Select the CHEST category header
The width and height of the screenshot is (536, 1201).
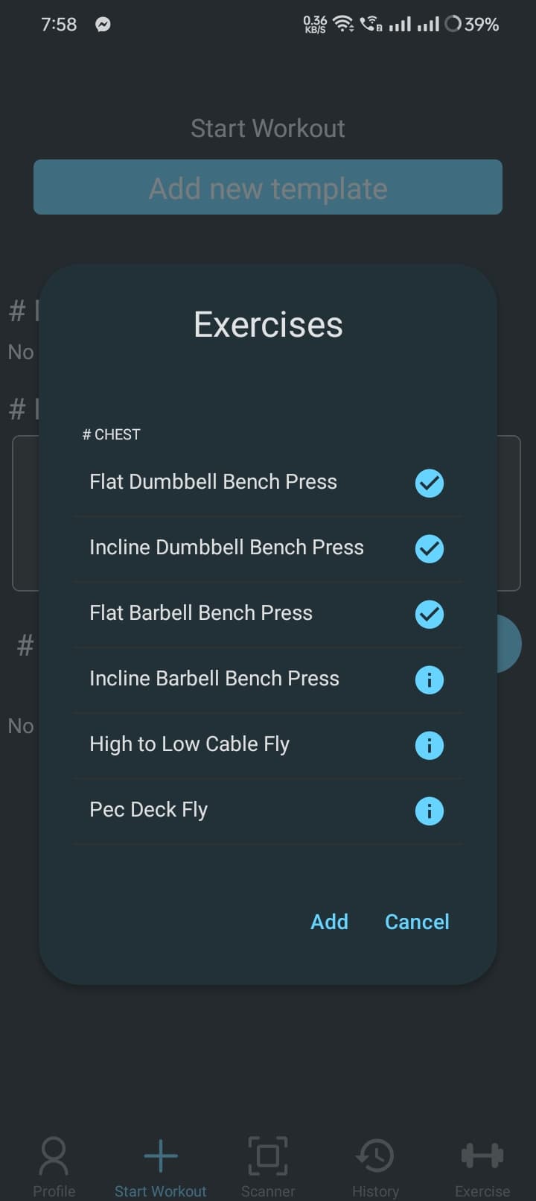pos(112,434)
